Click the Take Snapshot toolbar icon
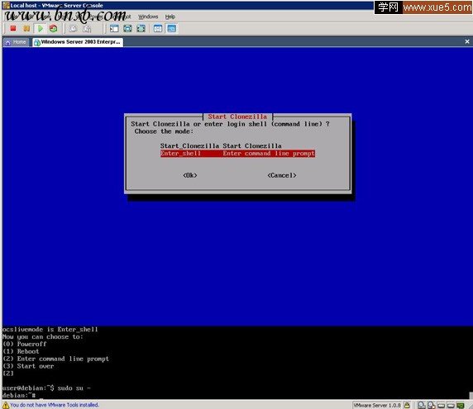Image resolution: width=473 pixels, height=409 pixels. coord(73,29)
